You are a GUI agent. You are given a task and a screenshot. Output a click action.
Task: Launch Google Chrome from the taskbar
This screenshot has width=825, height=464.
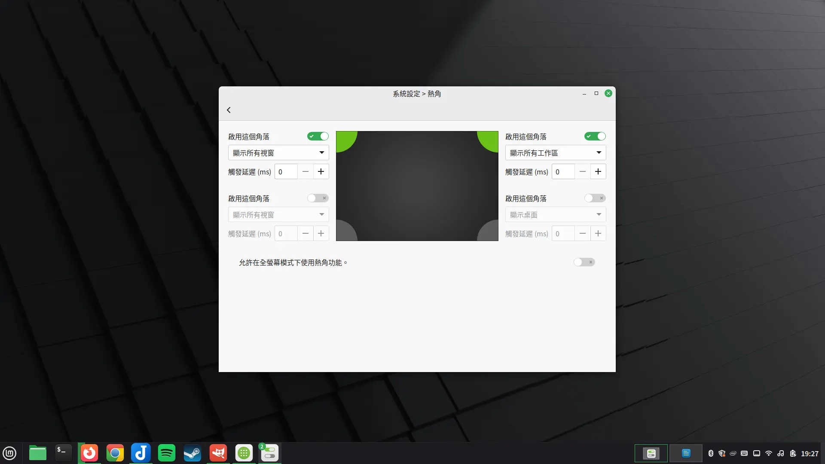point(115,453)
